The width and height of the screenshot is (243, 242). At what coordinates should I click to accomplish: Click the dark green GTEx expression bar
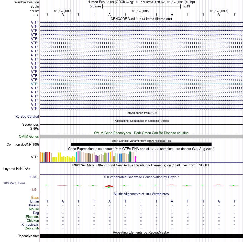point(130,157)
